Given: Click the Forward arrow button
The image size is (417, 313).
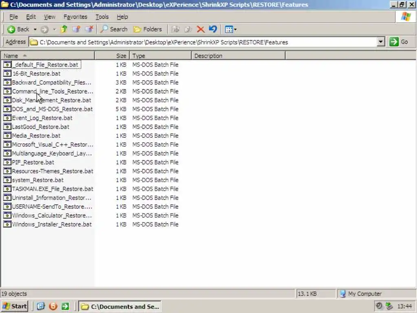Looking at the screenshot, I should coord(44,29).
